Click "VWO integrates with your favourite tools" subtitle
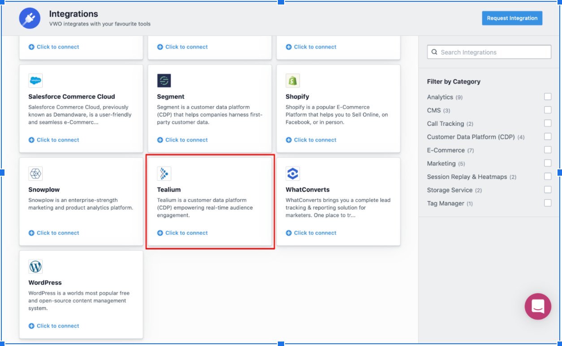This screenshot has width=562, height=346. point(100,24)
